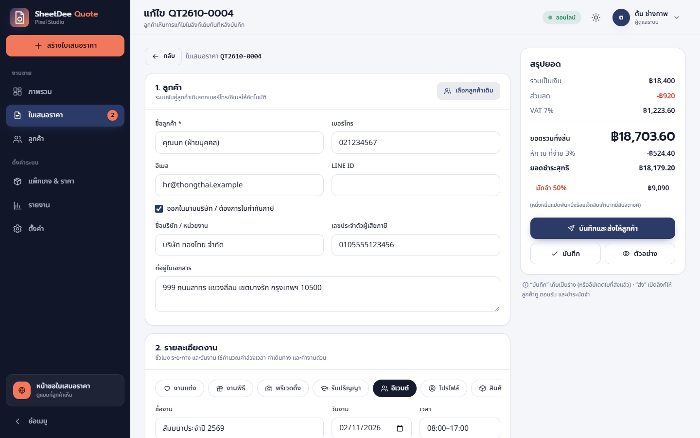
Task: Click the ตัวอย่าง preview button
Action: 640,254
